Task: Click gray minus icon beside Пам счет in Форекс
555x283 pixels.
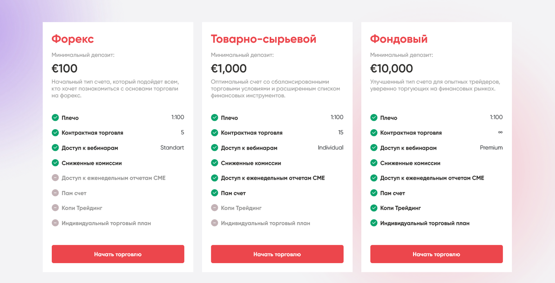Action: 55,193
